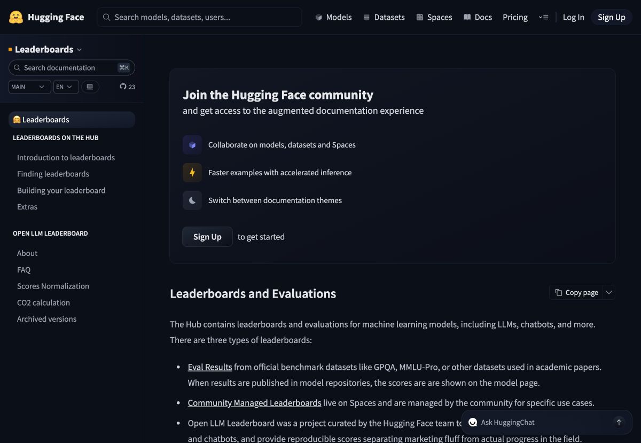This screenshot has width=641, height=443.
Task: Open the Docs menu item
Action: (x=478, y=17)
